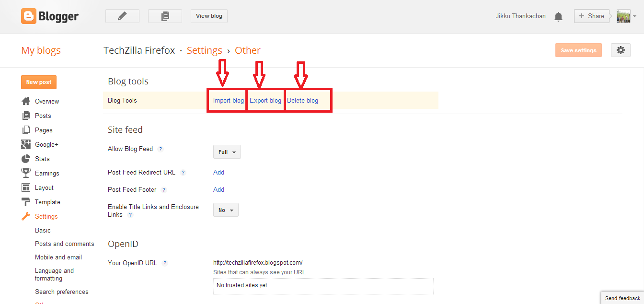Create a new post with pencil icon
The height and width of the screenshot is (304, 644).
(x=122, y=16)
